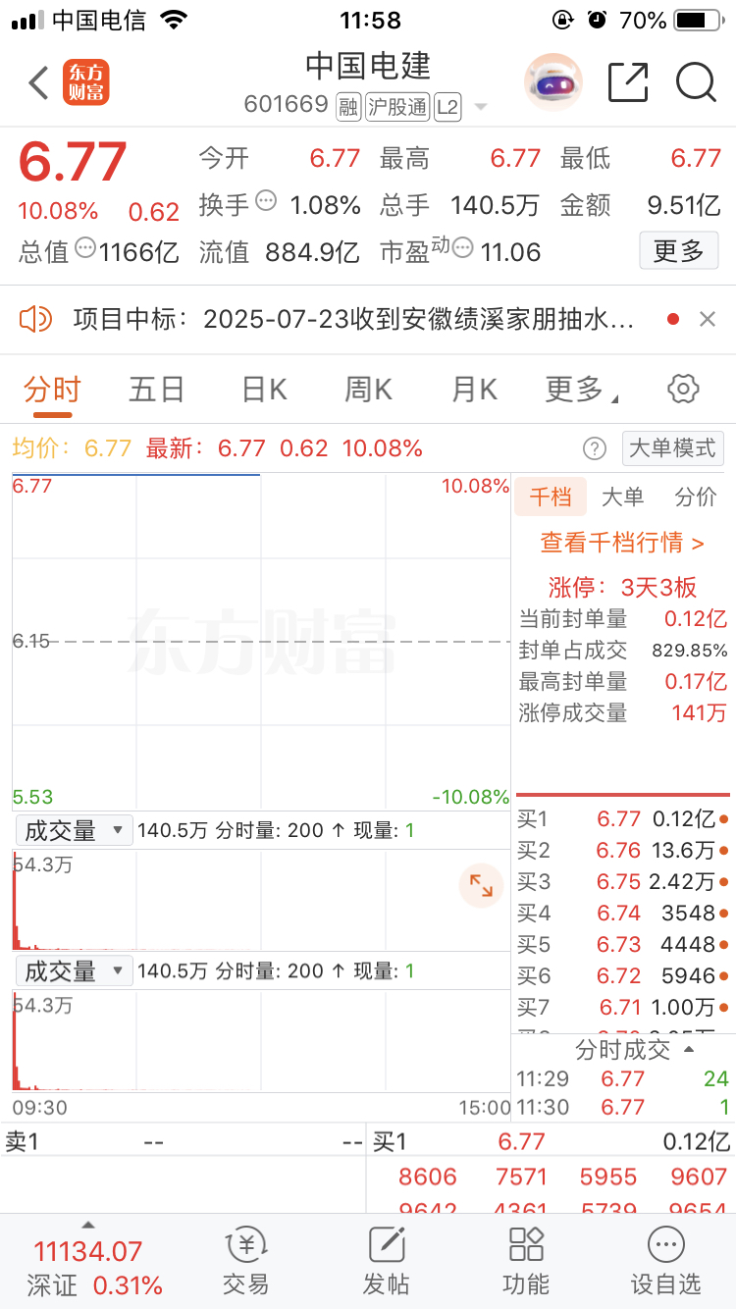
Task: Tap 买1 order row at 6.77
Action: 623,818
